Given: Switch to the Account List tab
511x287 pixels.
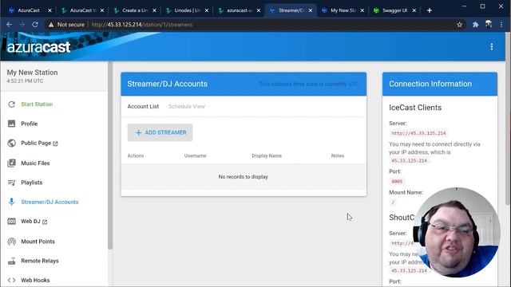Looking at the screenshot, I should [143, 106].
